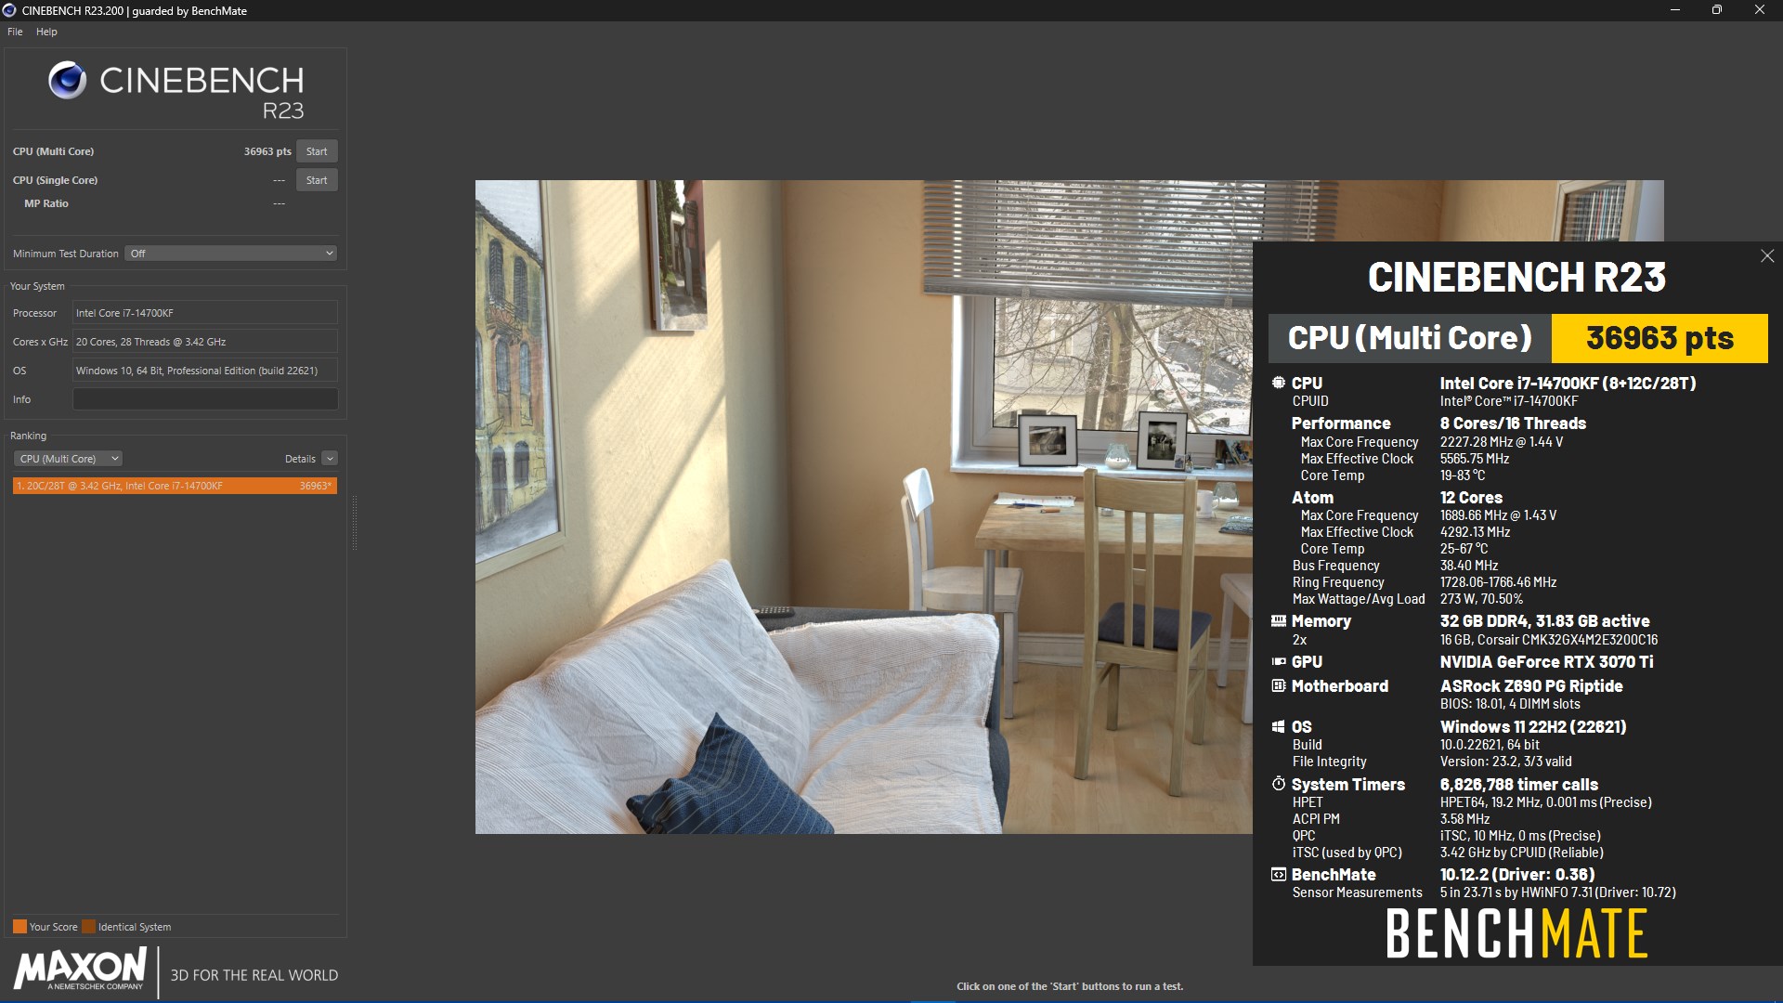Select the 20C/28T i7-14700KF ranking row
Image resolution: width=1783 pixels, height=1003 pixels.
[175, 486]
